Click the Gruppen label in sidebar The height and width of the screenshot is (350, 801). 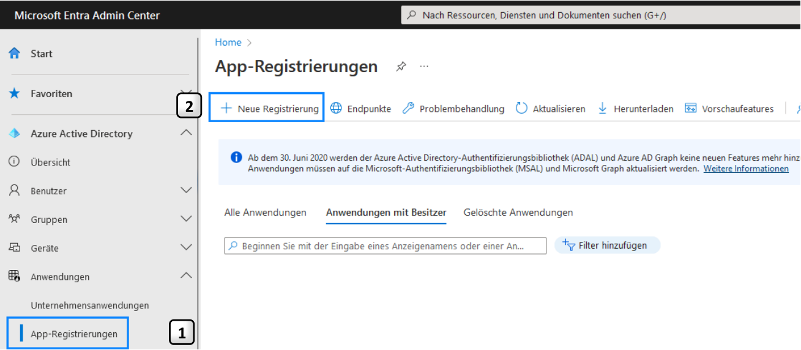click(x=49, y=219)
